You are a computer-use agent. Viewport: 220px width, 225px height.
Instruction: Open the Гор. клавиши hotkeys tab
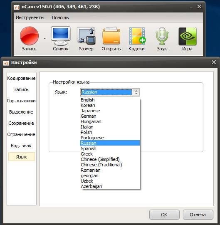21,101
